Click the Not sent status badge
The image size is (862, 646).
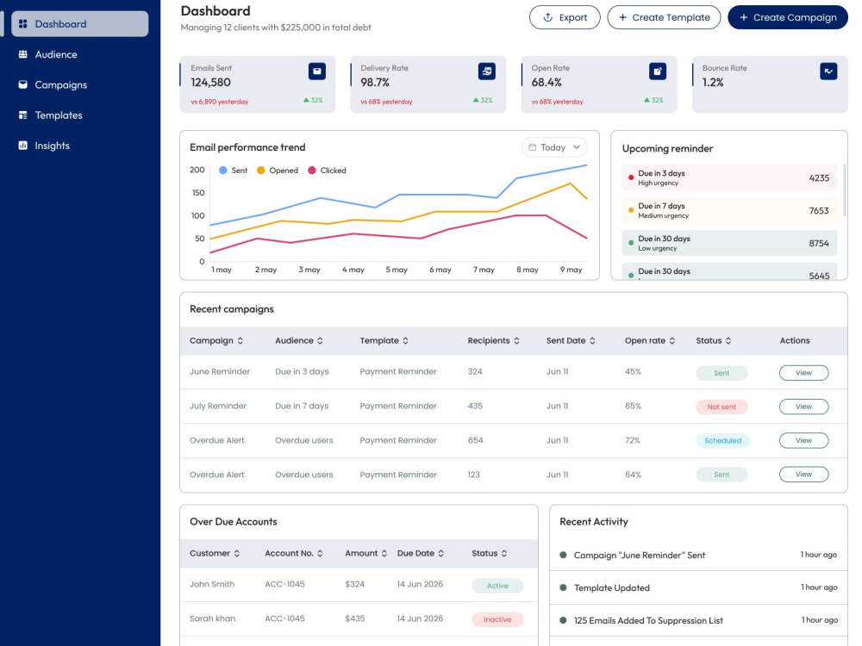[721, 407]
